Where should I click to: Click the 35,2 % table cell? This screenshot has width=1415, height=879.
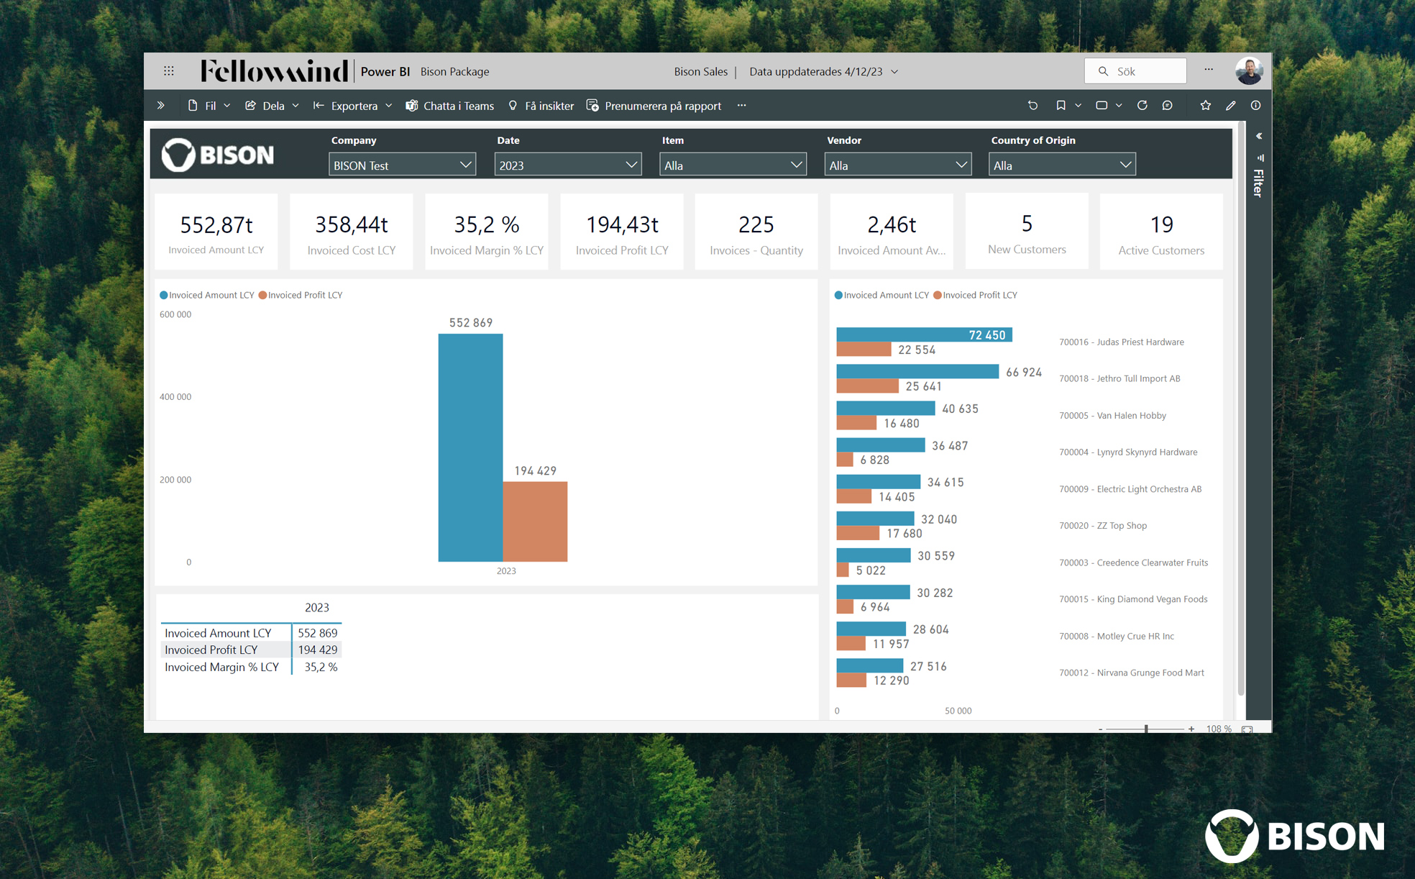(x=320, y=667)
